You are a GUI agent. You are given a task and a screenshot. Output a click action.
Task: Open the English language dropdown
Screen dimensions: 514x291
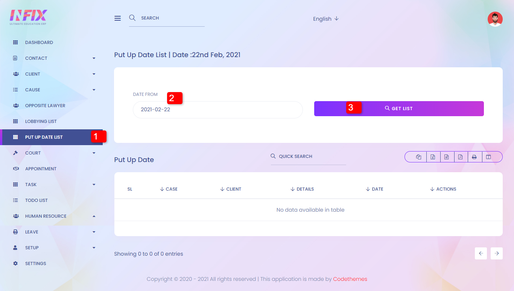(326, 19)
